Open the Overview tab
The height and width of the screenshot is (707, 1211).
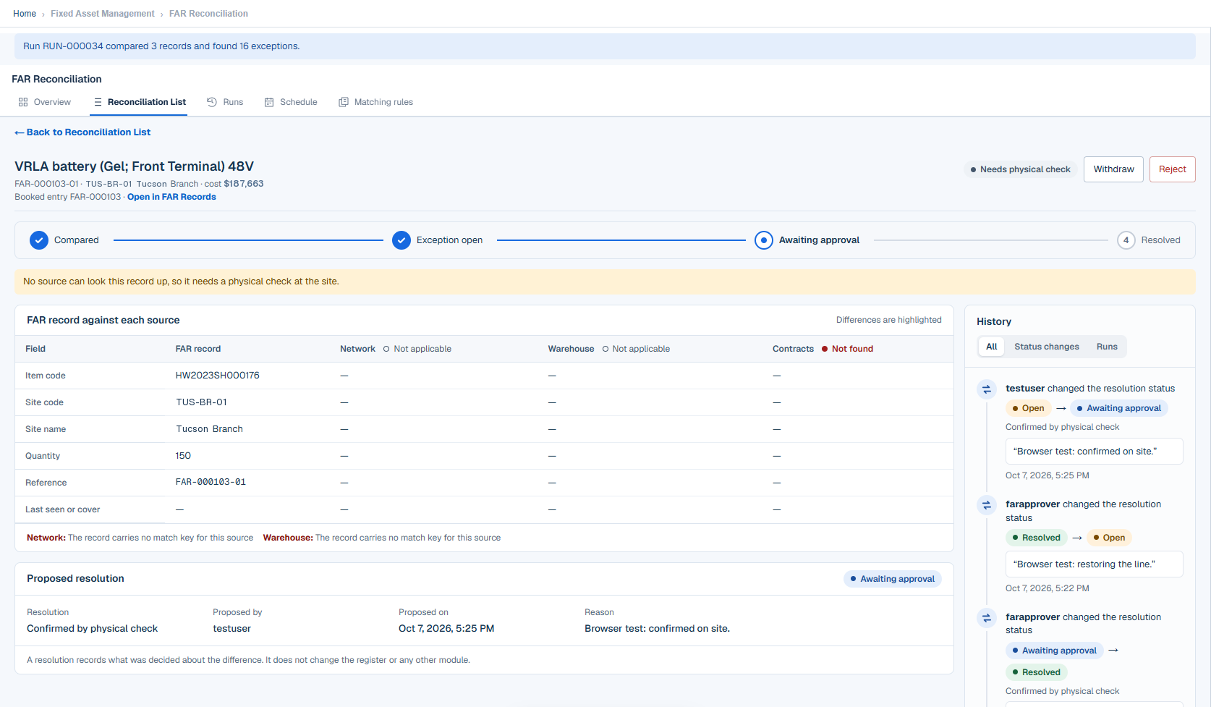click(45, 102)
